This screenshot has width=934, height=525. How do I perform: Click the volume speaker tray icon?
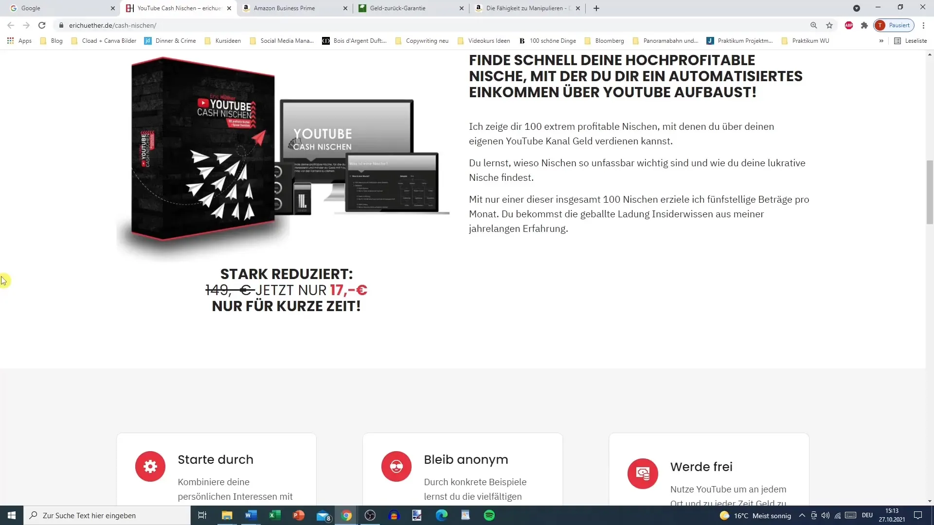(825, 515)
